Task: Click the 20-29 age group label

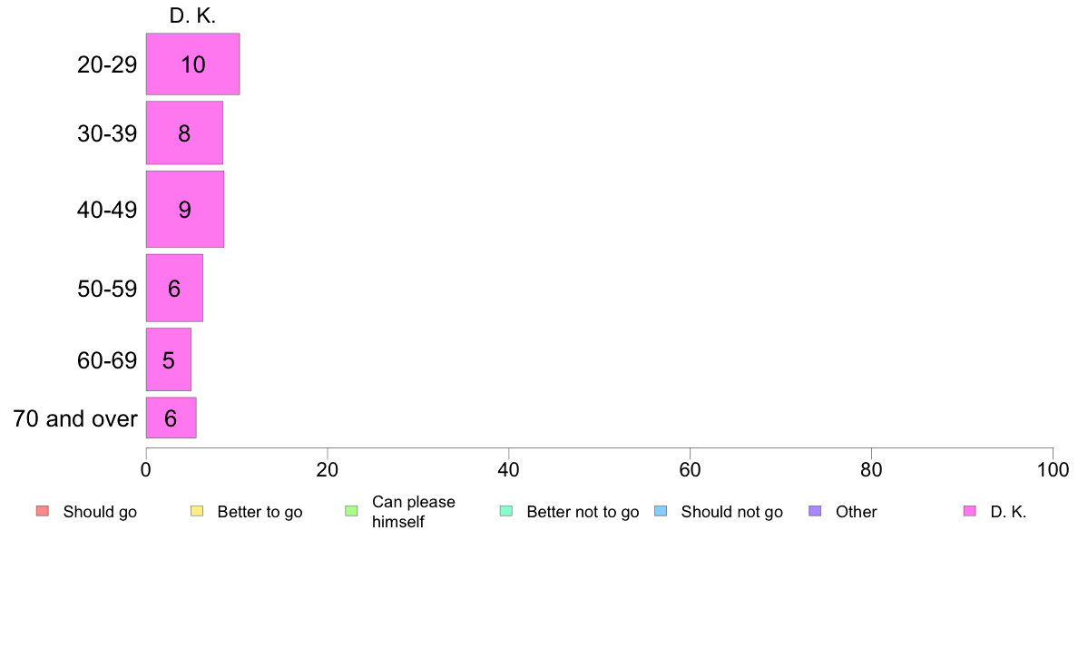Action: pos(107,64)
